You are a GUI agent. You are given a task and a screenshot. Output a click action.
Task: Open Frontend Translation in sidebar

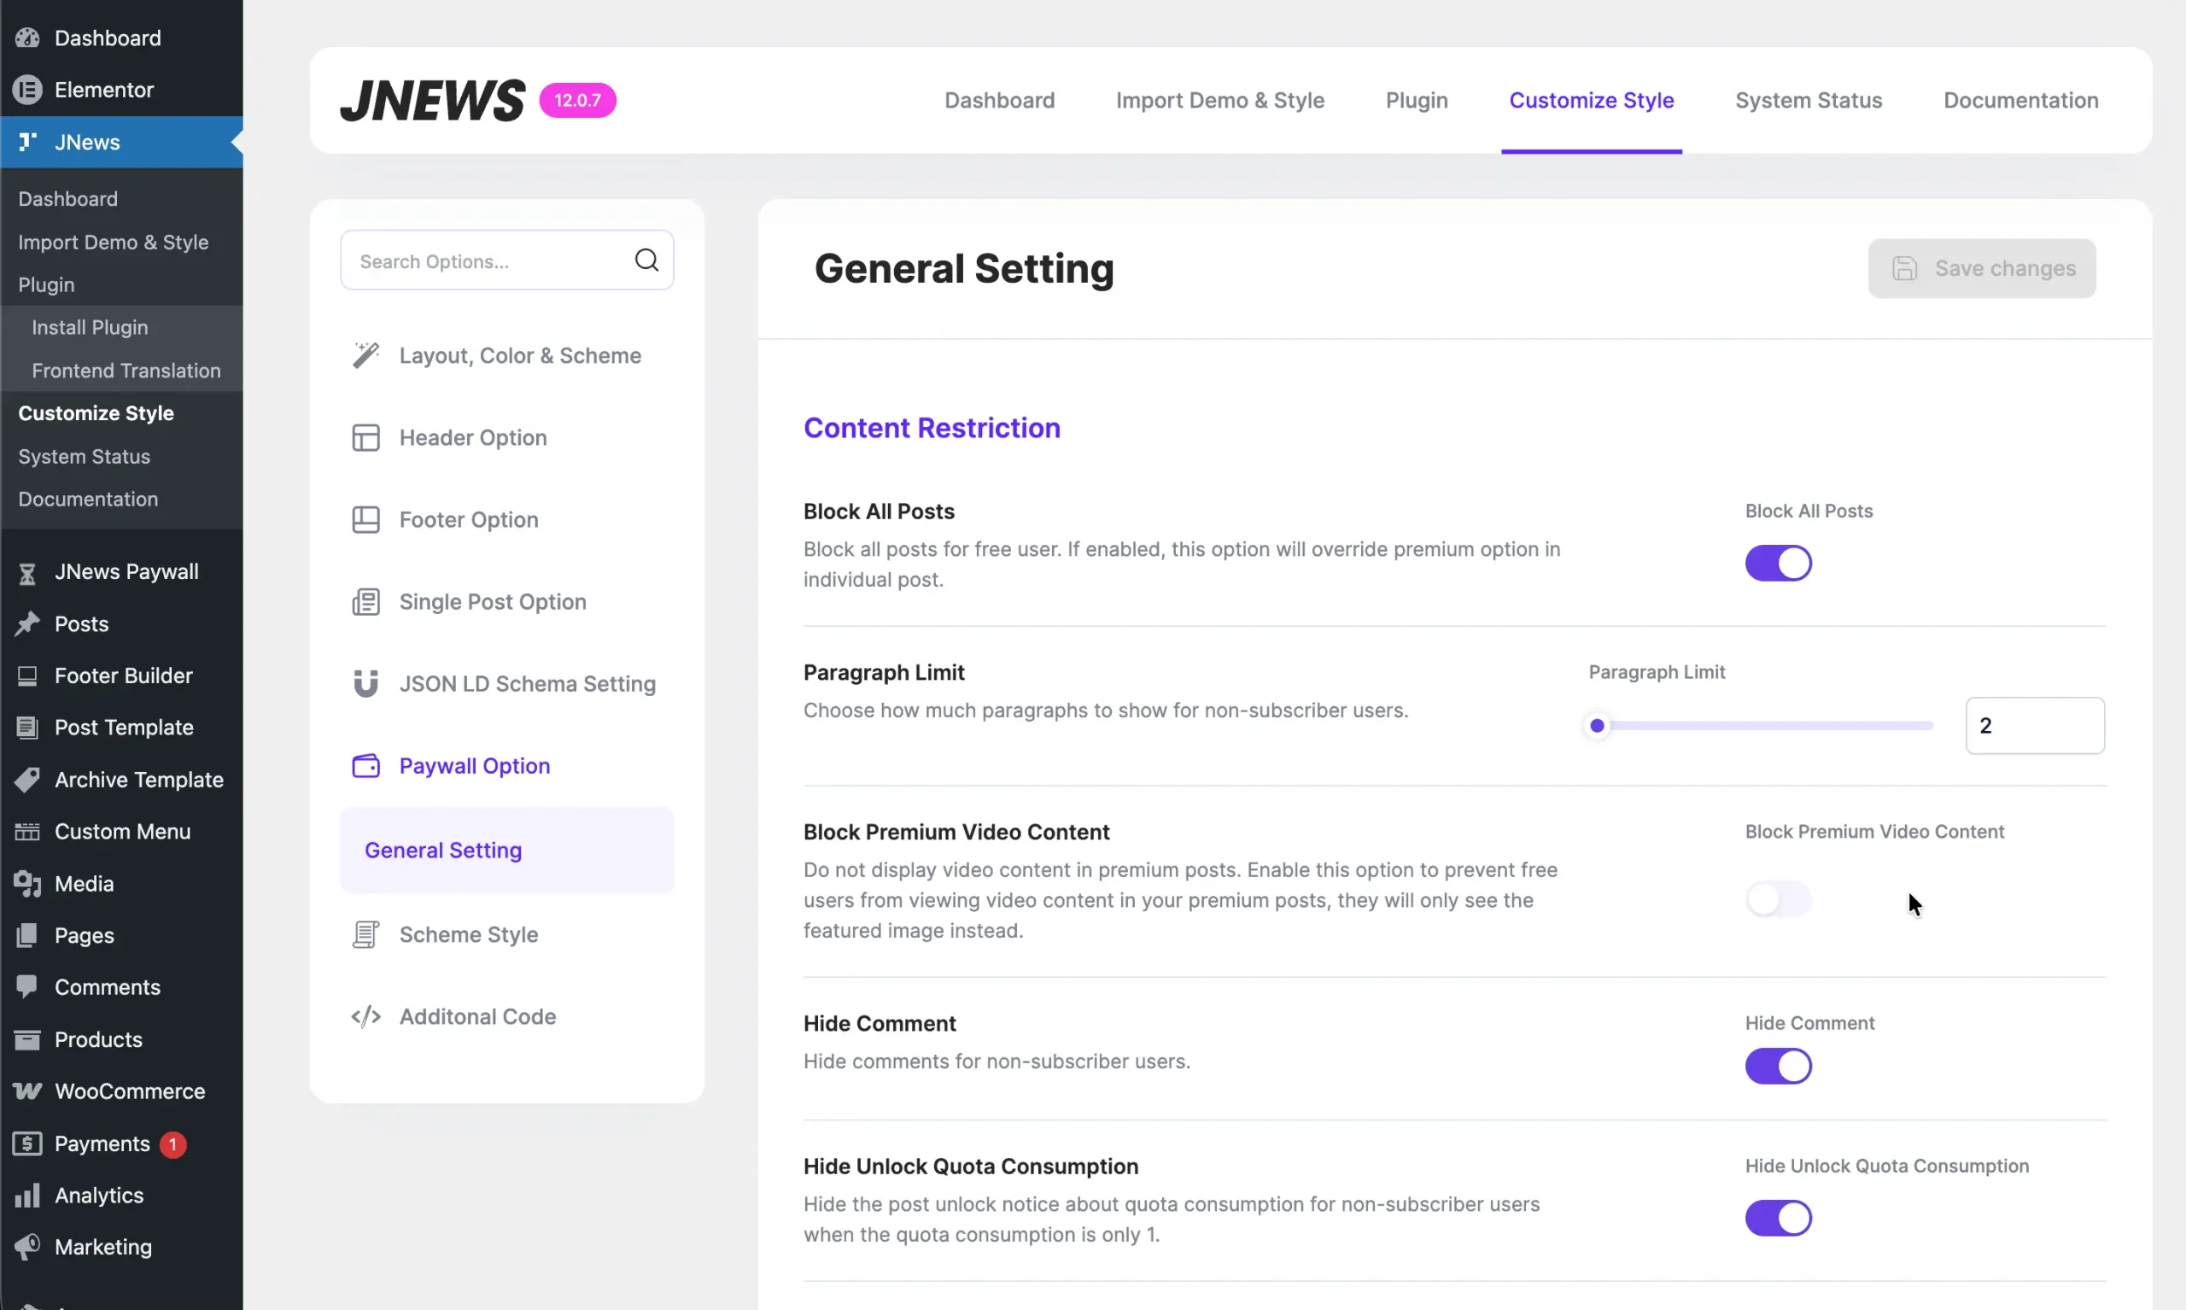126,370
